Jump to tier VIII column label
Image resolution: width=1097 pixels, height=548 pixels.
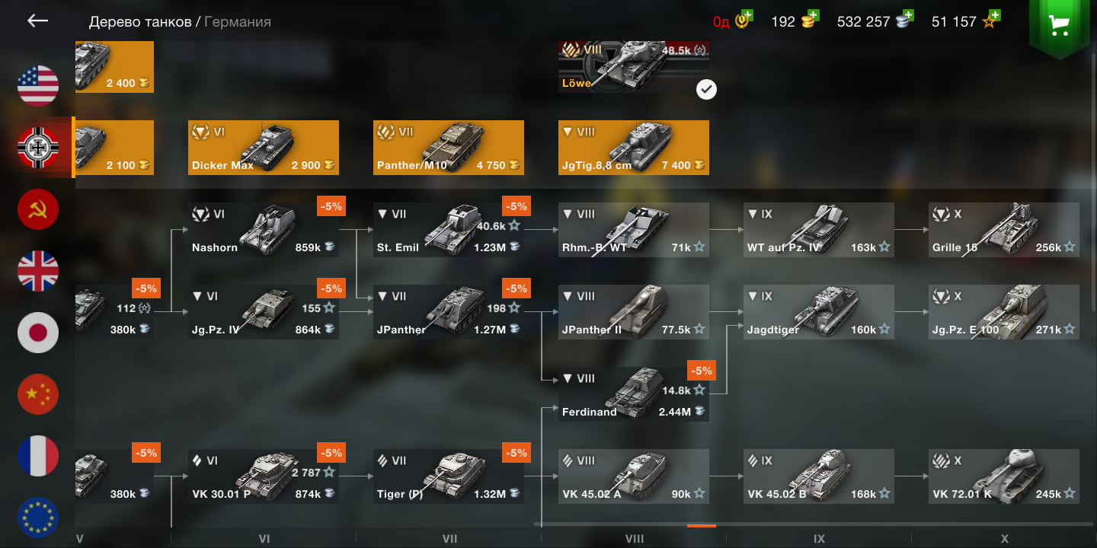(x=634, y=539)
